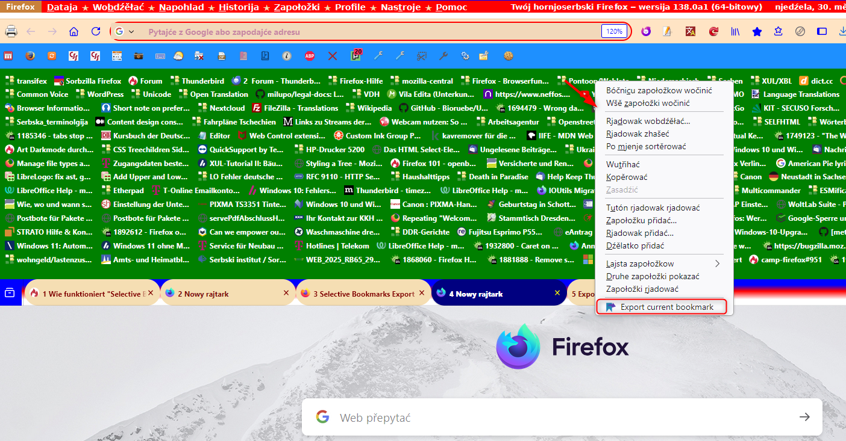
Task: Click the briefcase icon in the blue toolbar
Action: point(139,56)
